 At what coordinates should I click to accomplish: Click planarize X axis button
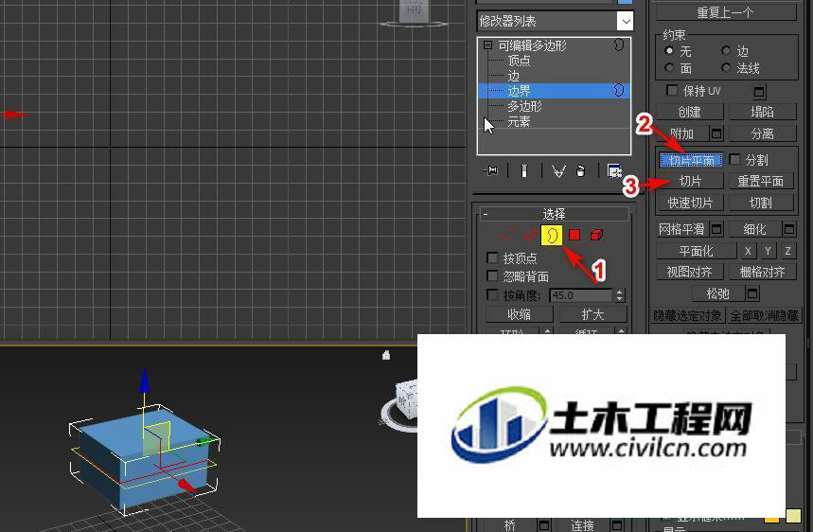(748, 251)
